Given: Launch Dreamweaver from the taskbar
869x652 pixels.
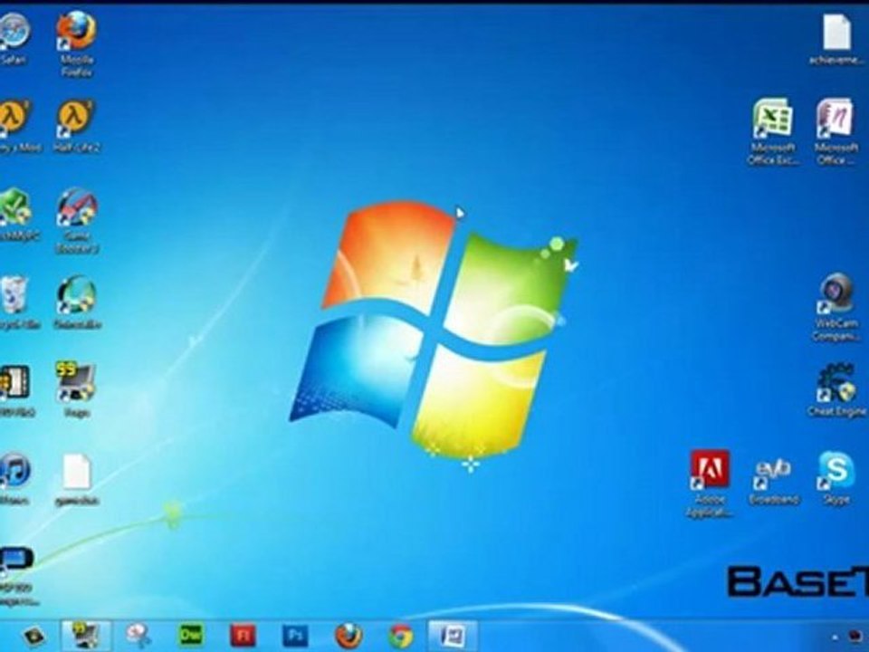Looking at the screenshot, I should coord(190,636).
